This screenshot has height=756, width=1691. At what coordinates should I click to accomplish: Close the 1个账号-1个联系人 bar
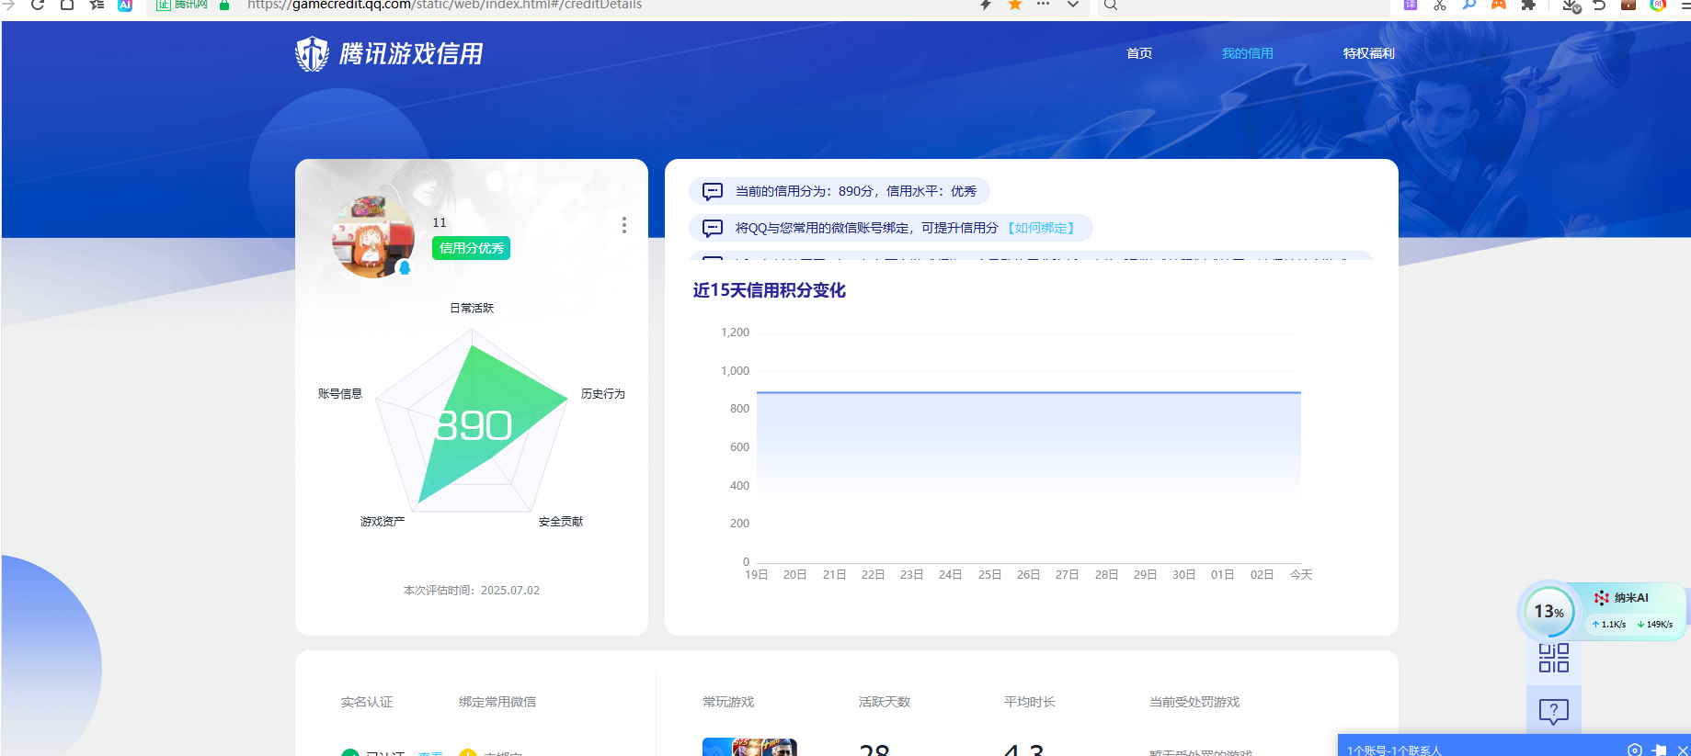click(1683, 750)
